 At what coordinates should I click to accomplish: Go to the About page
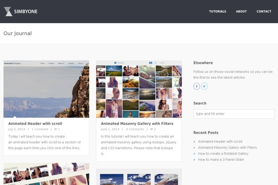coord(241,11)
